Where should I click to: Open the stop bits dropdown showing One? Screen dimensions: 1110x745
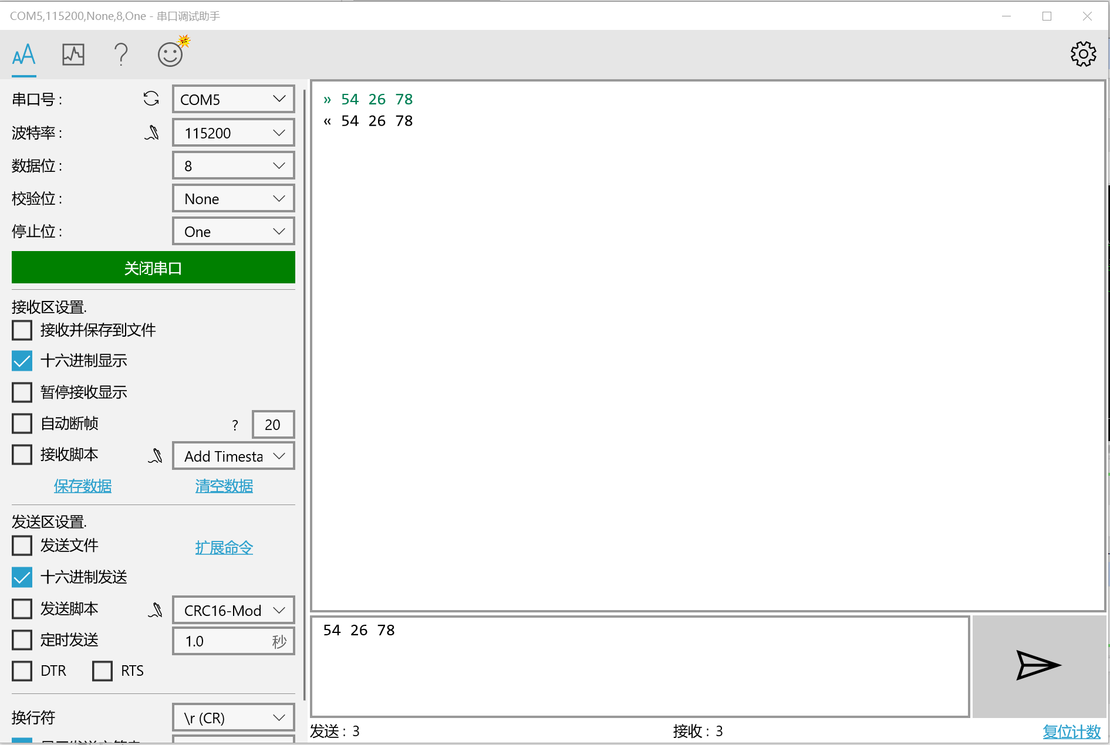[234, 232]
